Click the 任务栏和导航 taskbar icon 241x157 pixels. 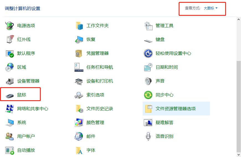coord(79,67)
